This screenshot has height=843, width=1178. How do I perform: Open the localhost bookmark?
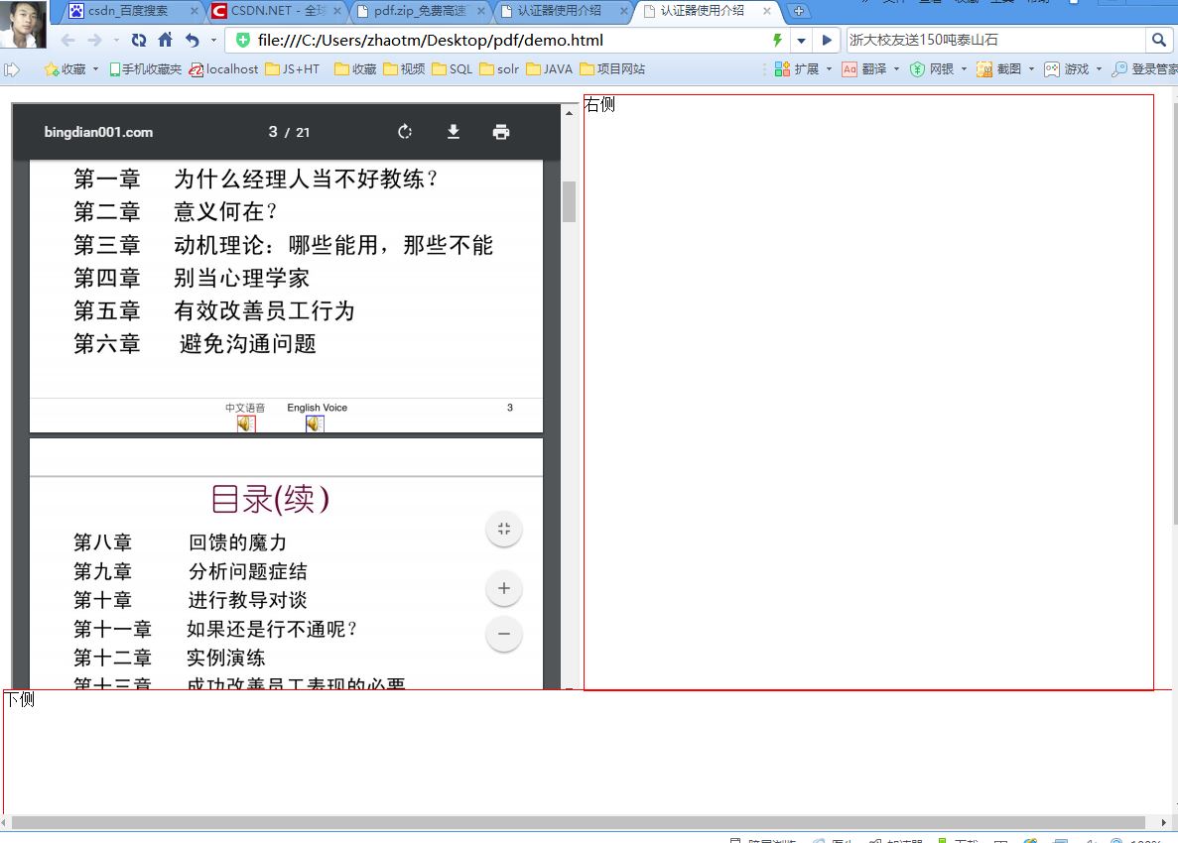click(223, 69)
